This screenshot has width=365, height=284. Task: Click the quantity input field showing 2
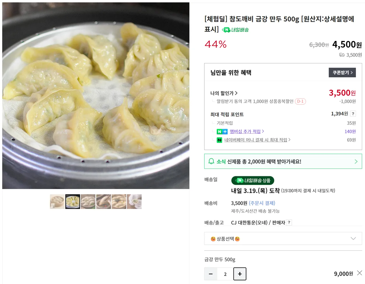[x=225, y=274]
